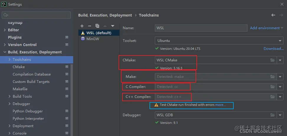This screenshot has height=136, width=287.
Task: Open Custom Build Targets settings
Action: (31, 82)
